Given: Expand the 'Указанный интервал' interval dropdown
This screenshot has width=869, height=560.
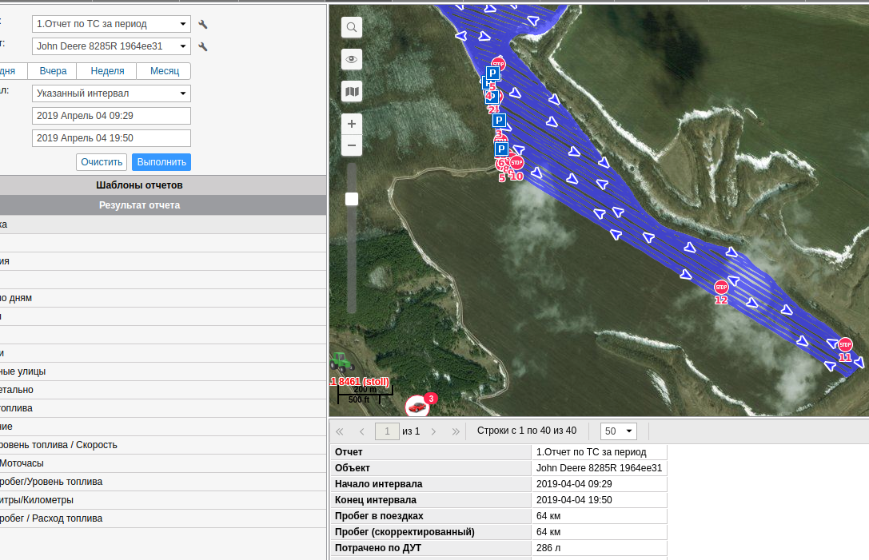Looking at the screenshot, I should tap(111, 93).
